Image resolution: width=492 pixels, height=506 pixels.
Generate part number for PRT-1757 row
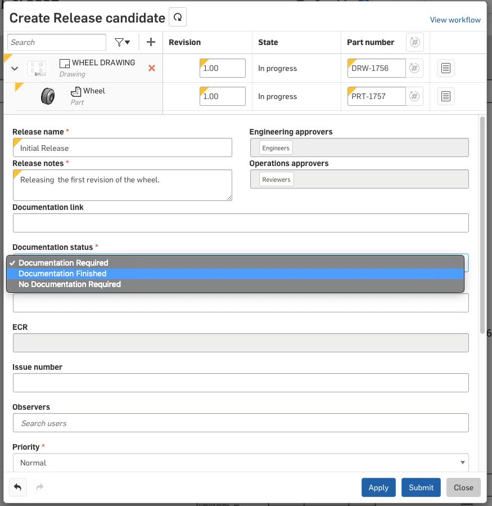414,96
